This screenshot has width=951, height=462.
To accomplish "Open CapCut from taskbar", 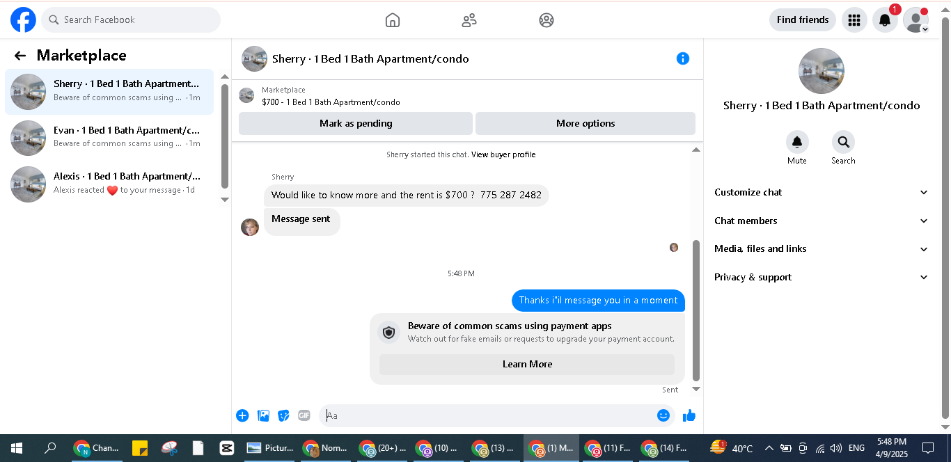I will (226, 448).
